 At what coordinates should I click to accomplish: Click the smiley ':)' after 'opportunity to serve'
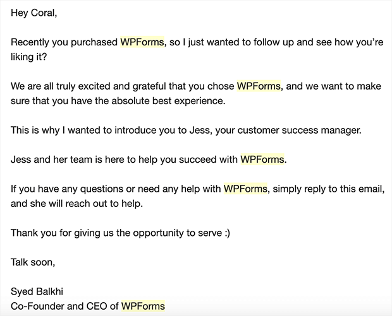click(x=227, y=233)
